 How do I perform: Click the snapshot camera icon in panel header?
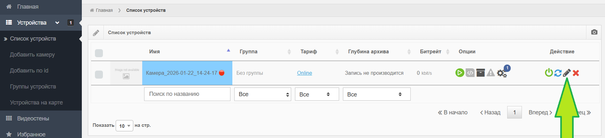(594, 32)
